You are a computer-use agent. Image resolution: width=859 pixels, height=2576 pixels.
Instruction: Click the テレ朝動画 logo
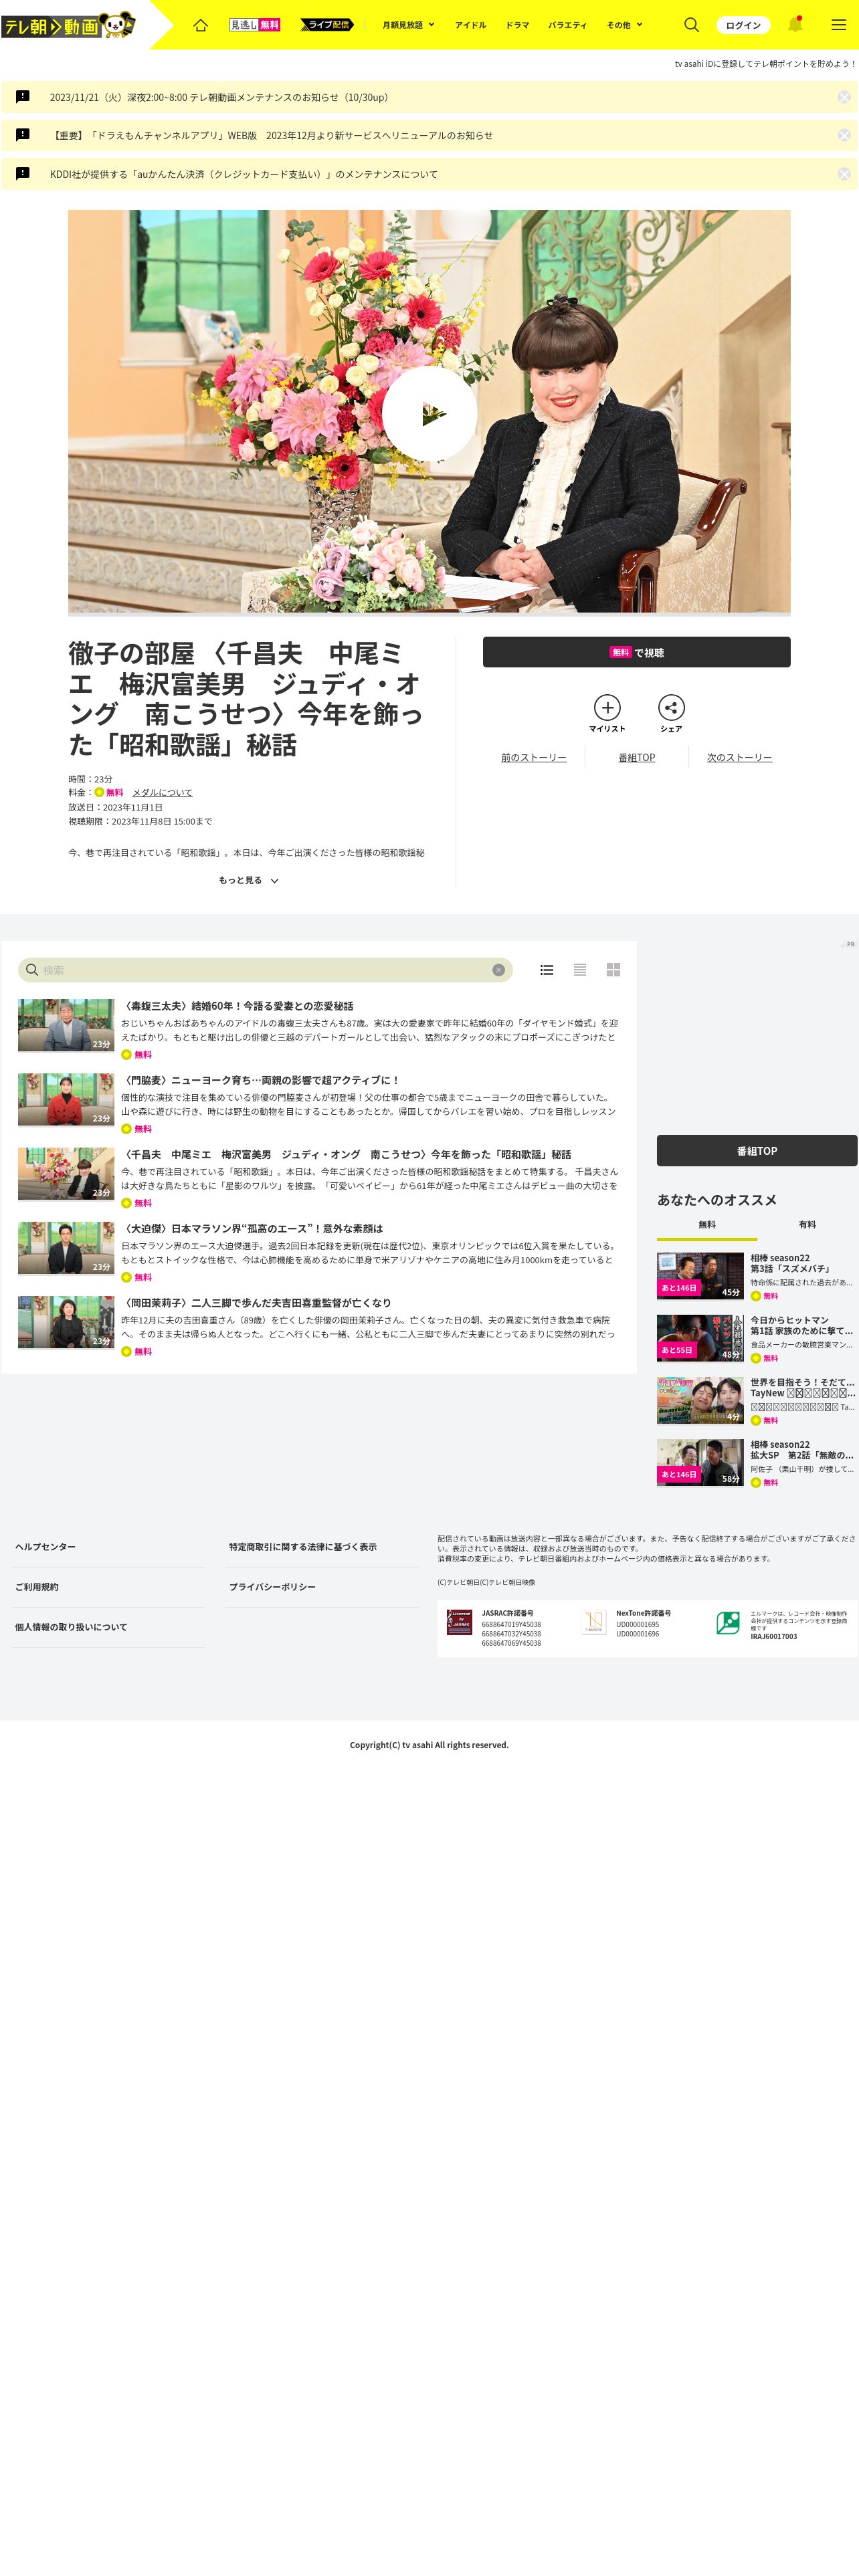click(68, 25)
